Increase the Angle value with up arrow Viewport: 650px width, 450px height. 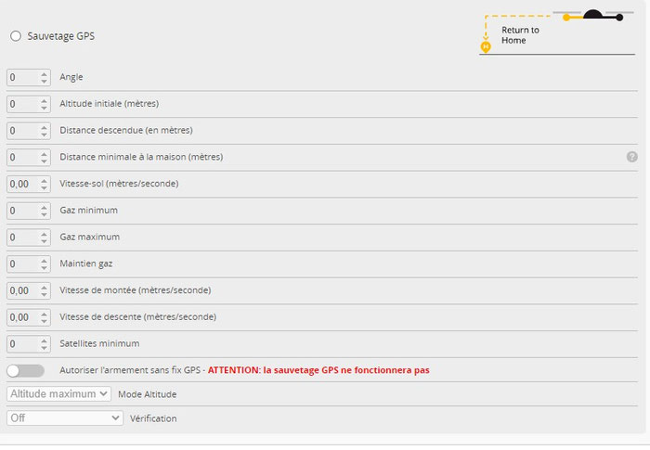pyautogui.click(x=44, y=74)
